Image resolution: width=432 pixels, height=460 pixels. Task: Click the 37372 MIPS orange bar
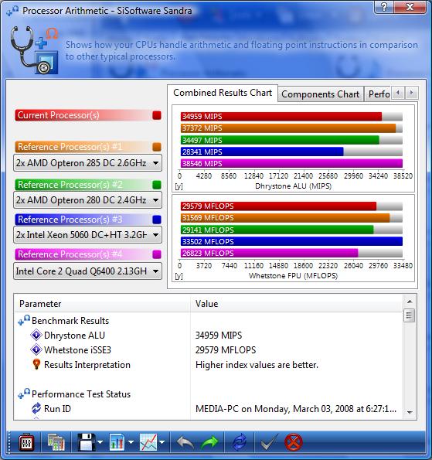coord(288,128)
